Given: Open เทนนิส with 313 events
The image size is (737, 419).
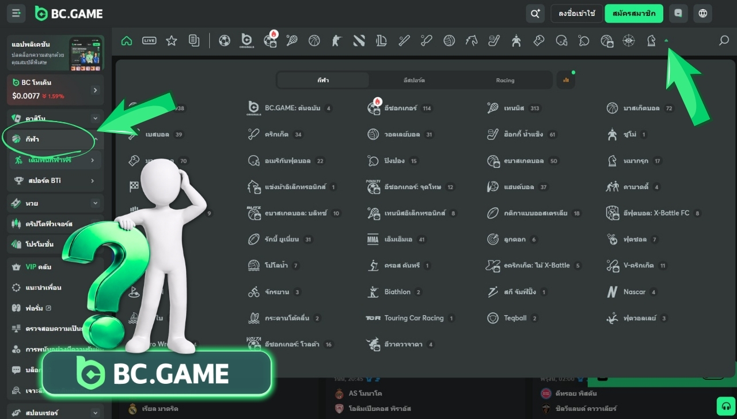Looking at the screenshot, I should (x=514, y=108).
